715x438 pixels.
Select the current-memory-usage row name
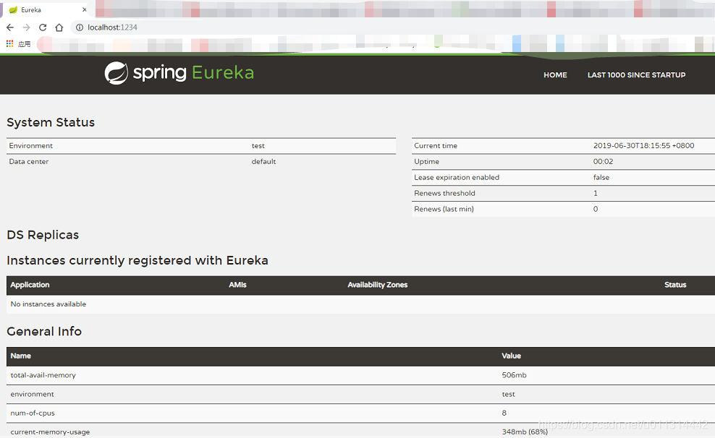[x=50, y=431]
